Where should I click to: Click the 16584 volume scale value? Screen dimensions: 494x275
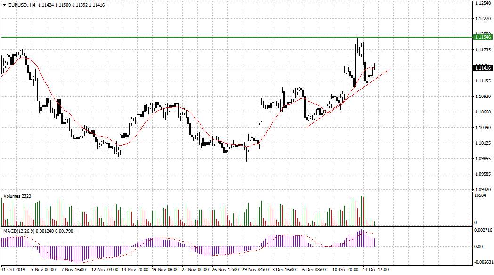[480, 195]
